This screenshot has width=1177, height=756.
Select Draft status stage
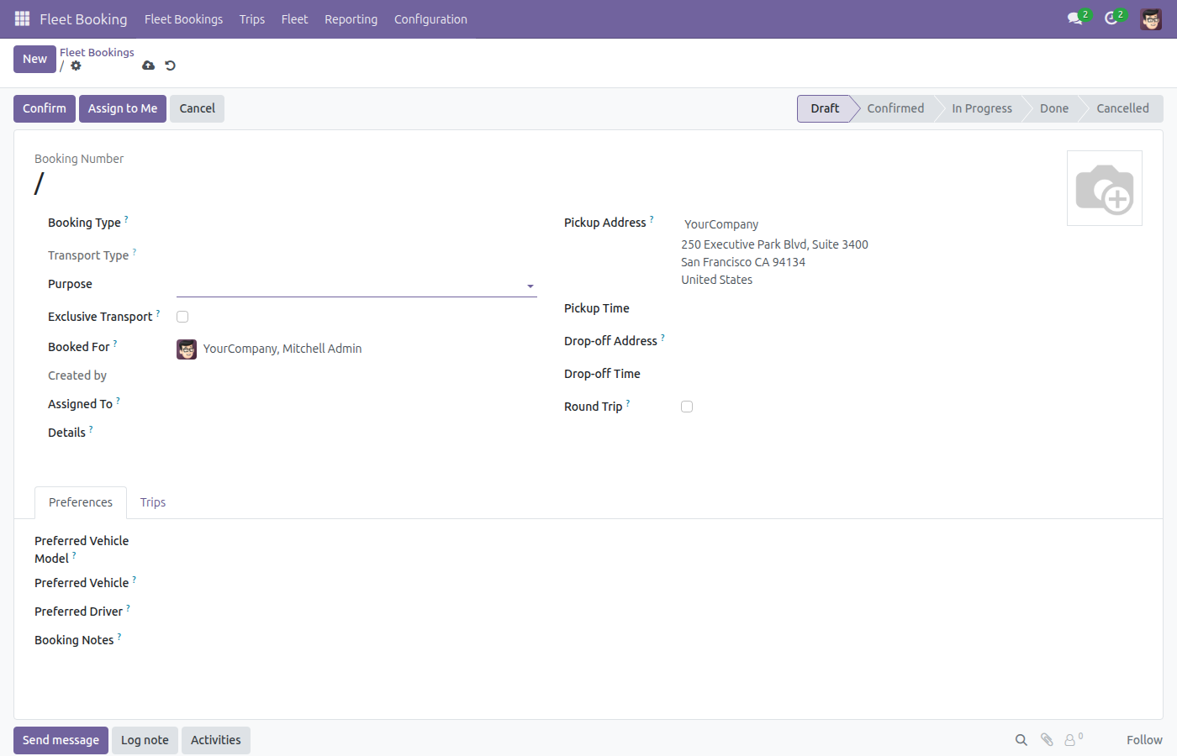point(825,108)
